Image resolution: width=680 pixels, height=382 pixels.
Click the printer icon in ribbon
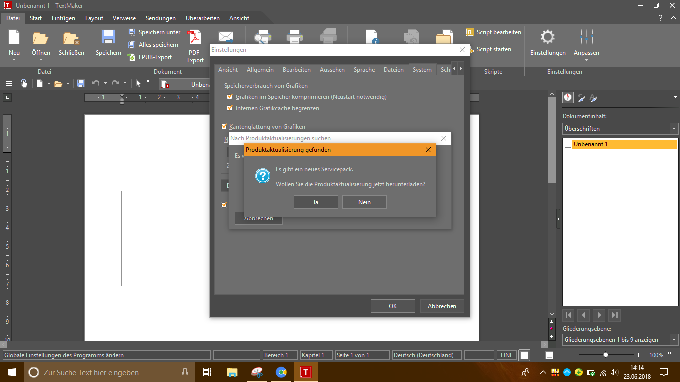pos(295,37)
